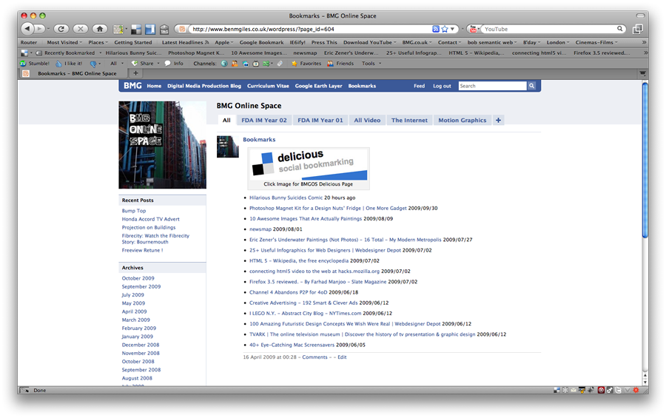666x418 pixels.
Task: Open the StumbleUpon Share dropdown
Action: point(158,64)
